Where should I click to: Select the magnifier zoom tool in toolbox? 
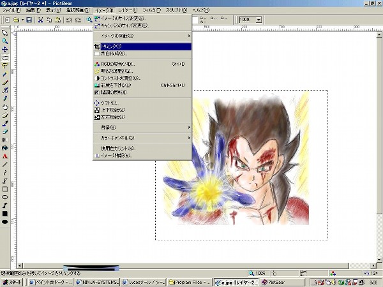tap(5, 41)
